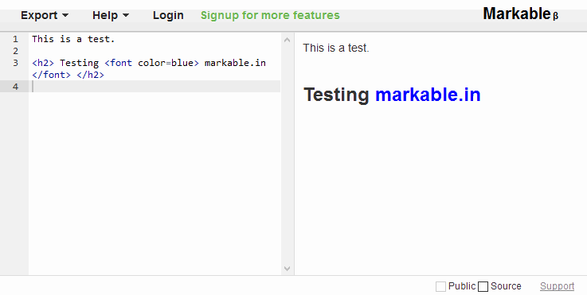Click line number 1 in gutter
Image resolution: width=587 pixels, height=295 pixels.
[15, 39]
